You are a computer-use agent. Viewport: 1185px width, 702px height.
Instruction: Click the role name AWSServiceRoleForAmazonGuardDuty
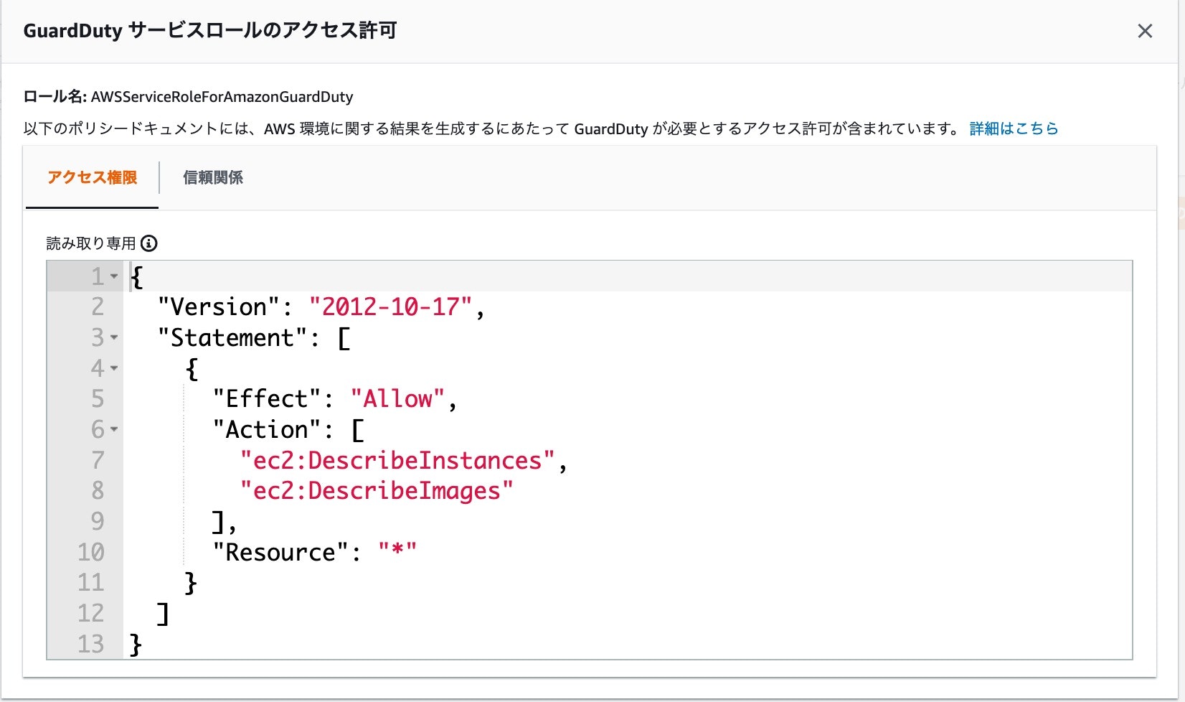[x=222, y=97]
